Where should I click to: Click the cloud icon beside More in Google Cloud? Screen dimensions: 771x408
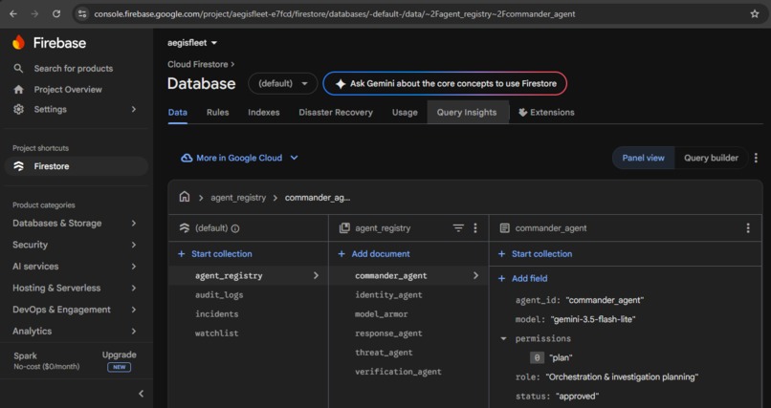pos(187,158)
